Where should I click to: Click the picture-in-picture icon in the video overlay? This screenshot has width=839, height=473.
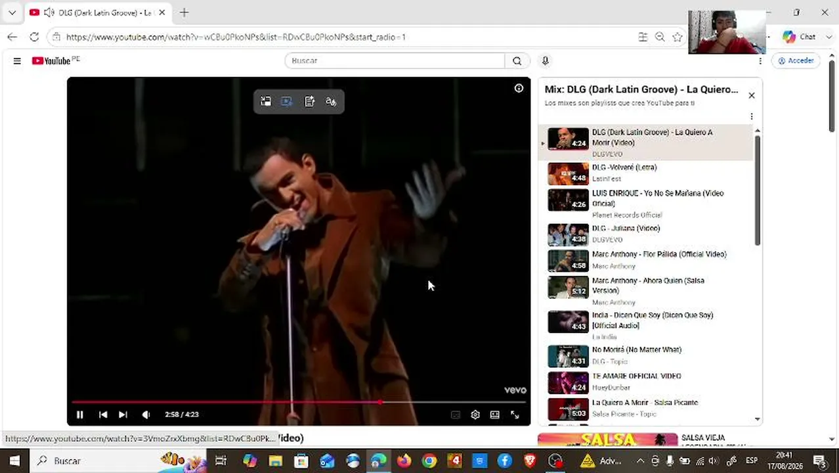[265, 101]
